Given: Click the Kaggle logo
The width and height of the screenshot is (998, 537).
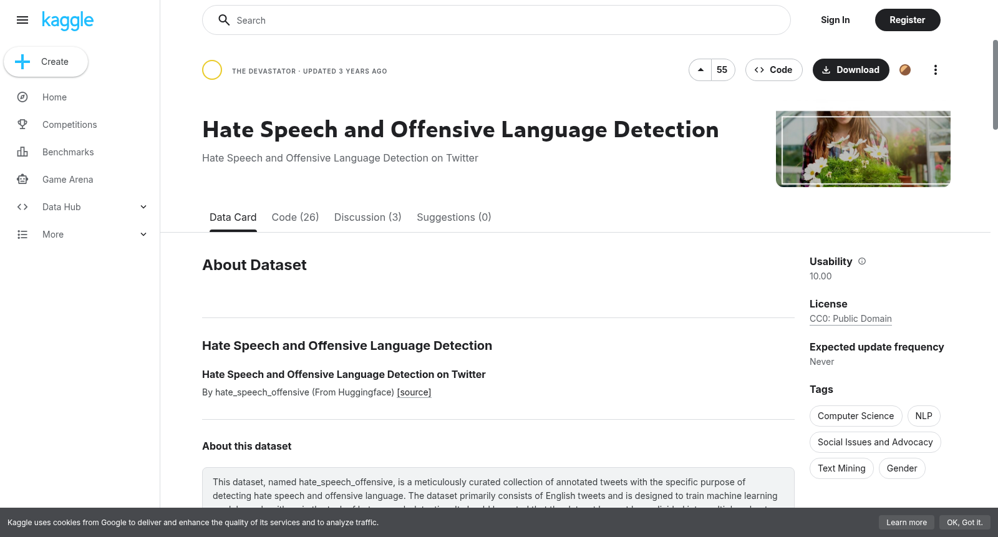Looking at the screenshot, I should click(x=67, y=21).
